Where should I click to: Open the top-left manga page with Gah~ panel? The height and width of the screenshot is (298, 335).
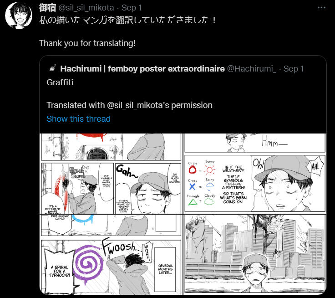(111, 174)
